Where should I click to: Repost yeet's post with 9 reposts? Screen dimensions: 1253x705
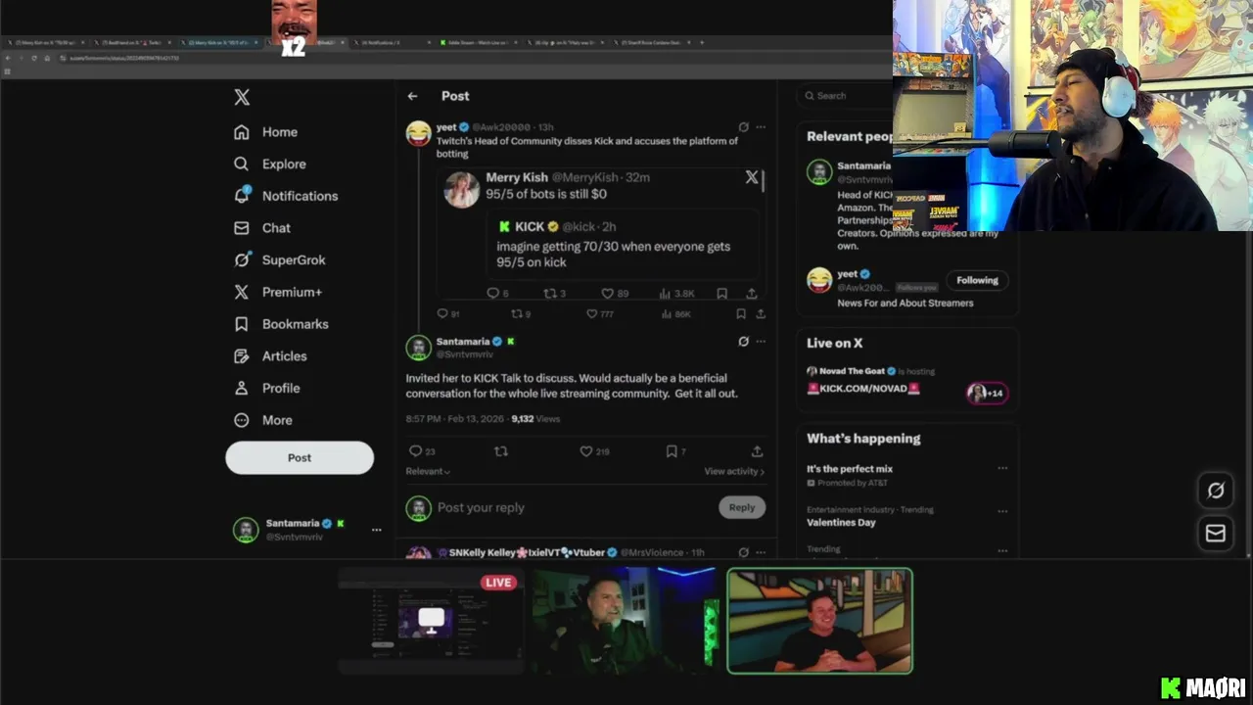[521, 314]
